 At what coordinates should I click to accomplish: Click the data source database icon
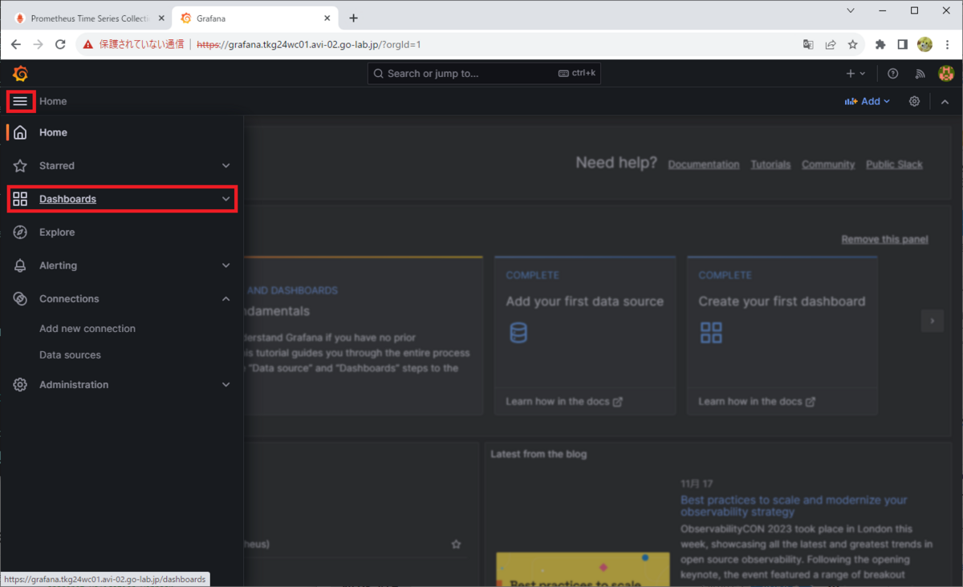pos(518,332)
